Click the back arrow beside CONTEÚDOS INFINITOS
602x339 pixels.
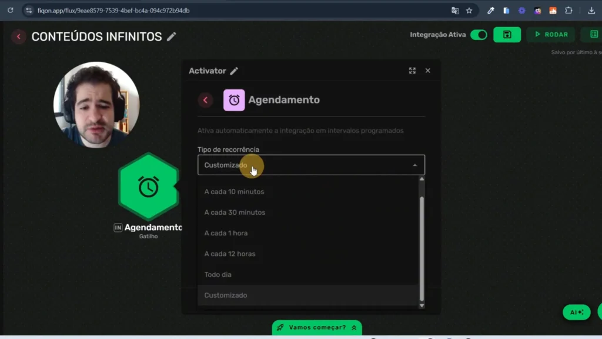(x=18, y=36)
